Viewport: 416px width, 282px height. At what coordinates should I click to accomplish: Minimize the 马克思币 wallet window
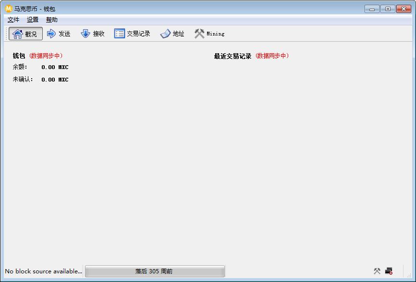coord(372,9)
